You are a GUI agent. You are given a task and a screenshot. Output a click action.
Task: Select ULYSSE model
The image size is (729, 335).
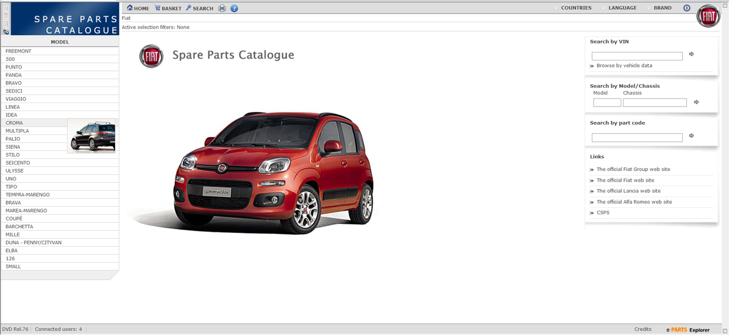click(x=60, y=171)
